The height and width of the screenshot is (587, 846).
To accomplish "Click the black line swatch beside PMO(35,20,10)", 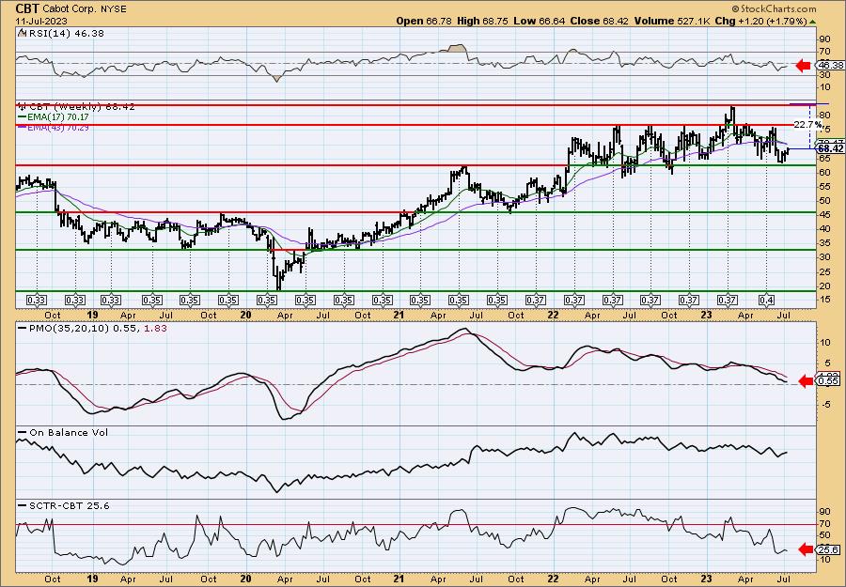I will [x=23, y=327].
